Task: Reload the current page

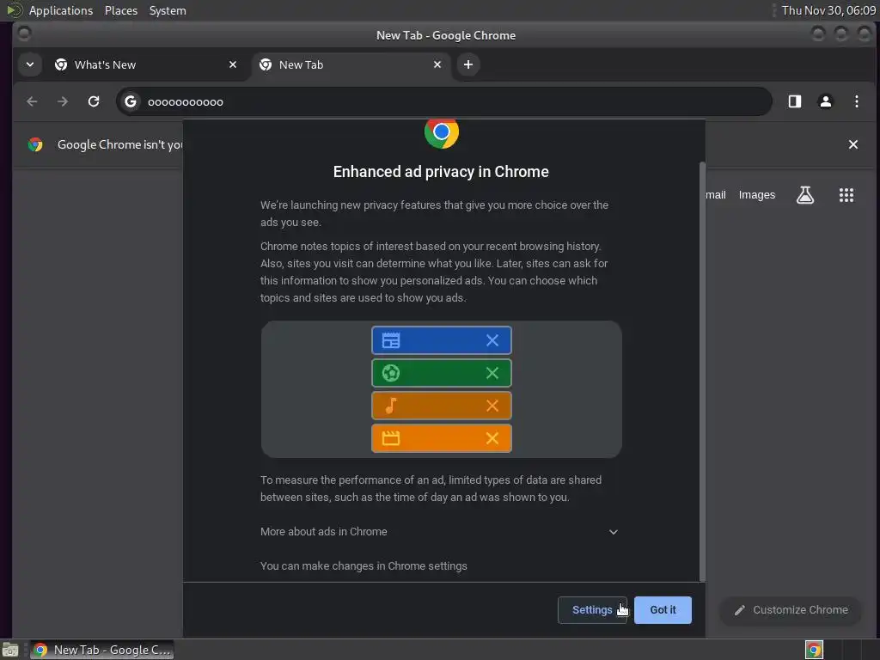Action: point(94,101)
